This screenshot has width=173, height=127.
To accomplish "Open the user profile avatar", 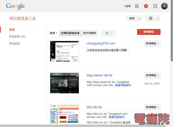I will pyautogui.click(x=164, y=6).
